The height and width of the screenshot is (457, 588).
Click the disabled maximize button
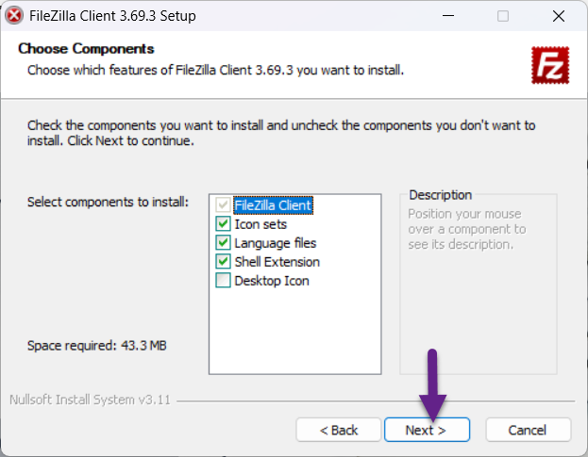(503, 16)
